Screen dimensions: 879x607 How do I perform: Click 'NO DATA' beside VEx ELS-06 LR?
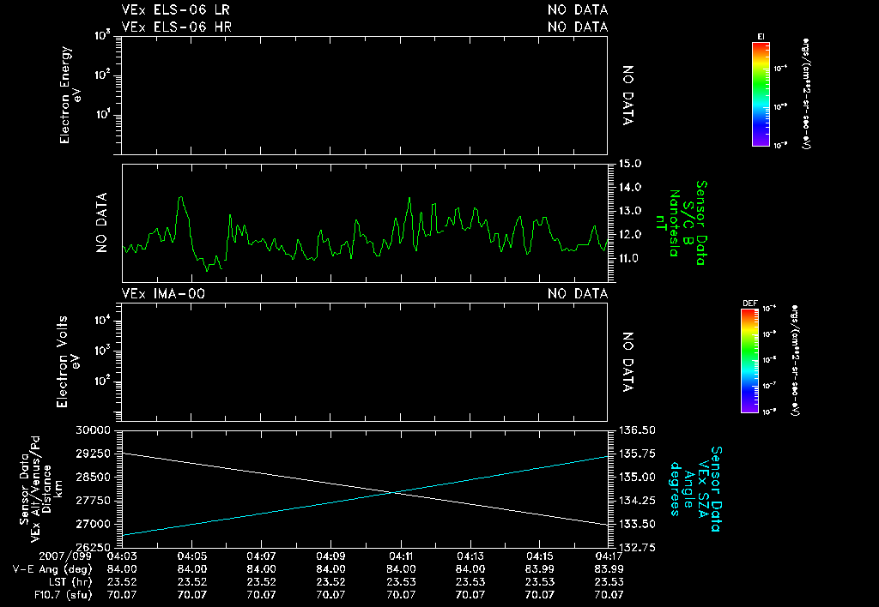(x=578, y=9)
